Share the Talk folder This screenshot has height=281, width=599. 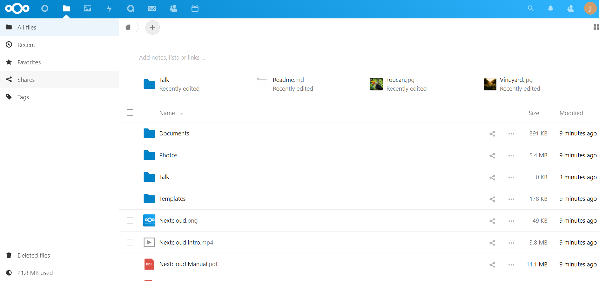[492, 178]
